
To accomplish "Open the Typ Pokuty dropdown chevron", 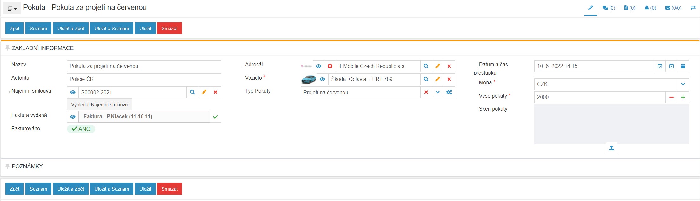I will tap(437, 92).
